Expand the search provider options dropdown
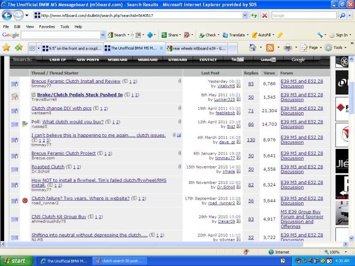The width and height of the screenshot is (355, 266). [x=350, y=16]
